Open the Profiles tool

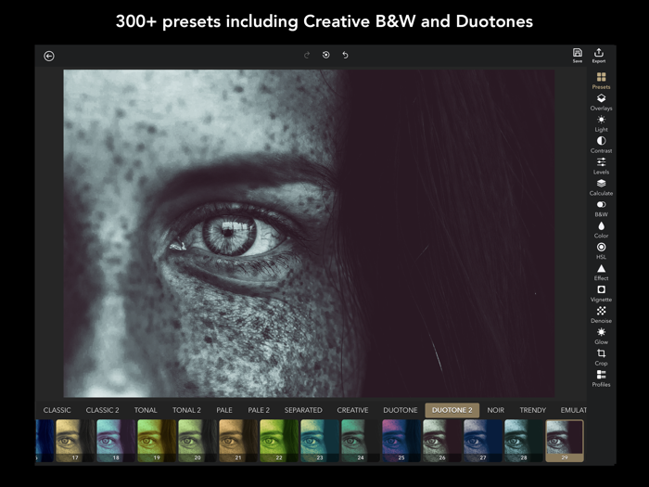601,378
